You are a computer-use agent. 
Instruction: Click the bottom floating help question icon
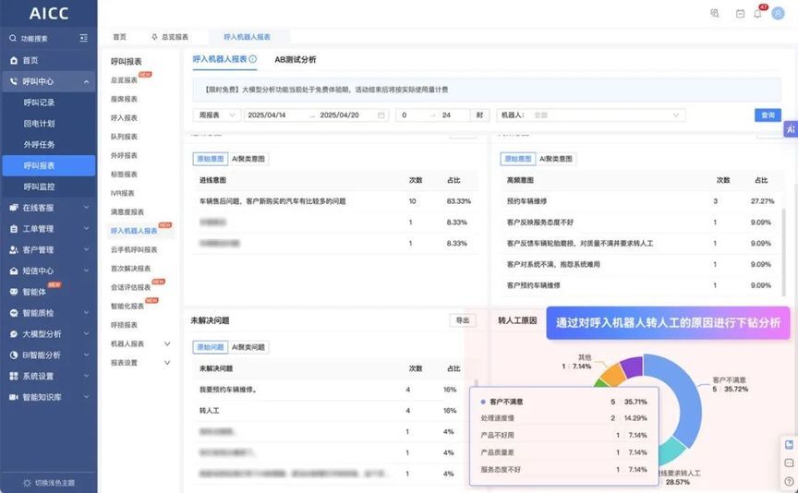tap(789, 481)
